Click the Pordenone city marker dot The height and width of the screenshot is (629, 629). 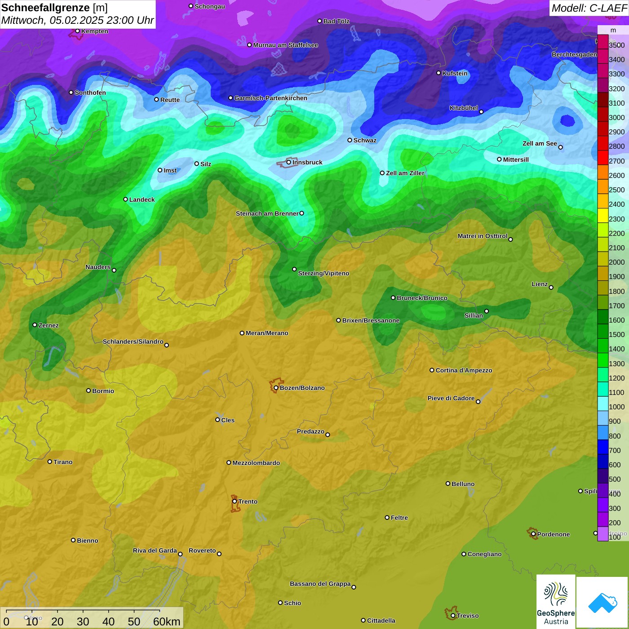point(533,534)
